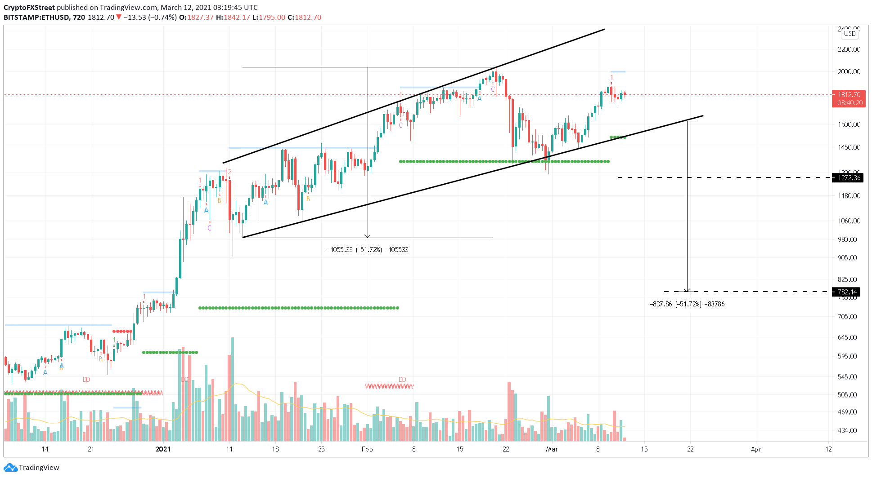Click the 645.00 price axis label
The image size is (872, 478).
[847, 337]
